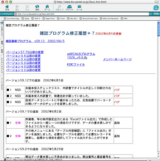Open the サポート favorites bar link
160x161 pixels.
click(36, 19)
